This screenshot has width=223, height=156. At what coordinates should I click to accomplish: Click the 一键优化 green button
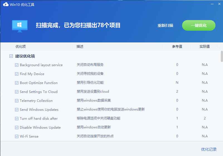[x=199, y=25]
